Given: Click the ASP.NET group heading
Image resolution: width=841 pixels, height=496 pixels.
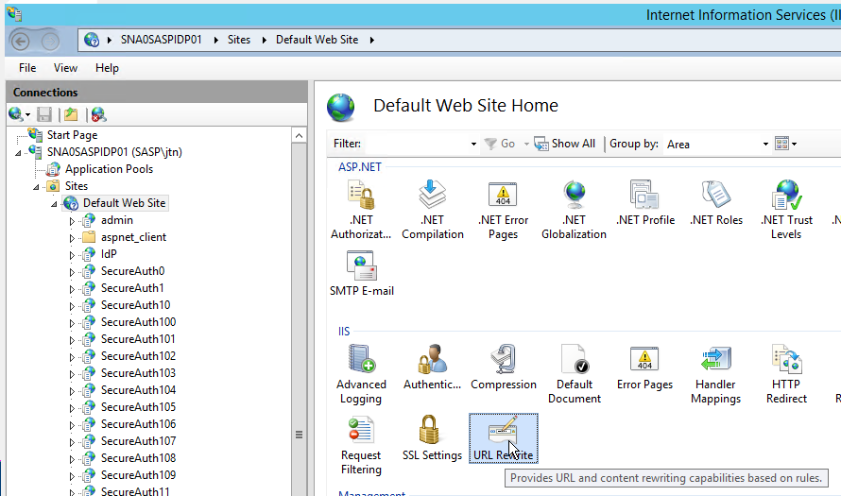Looking at the screenshot, I should 359,167.
